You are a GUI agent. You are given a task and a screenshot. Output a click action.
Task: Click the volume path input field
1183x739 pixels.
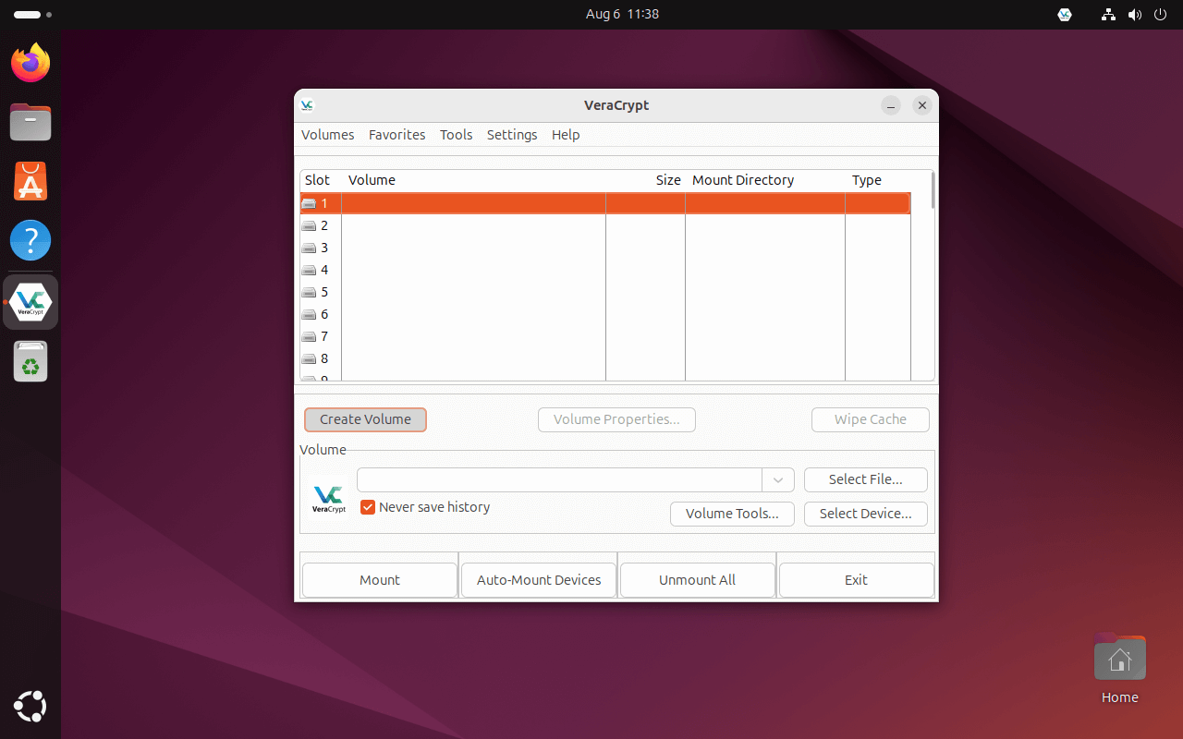[559, 479]
